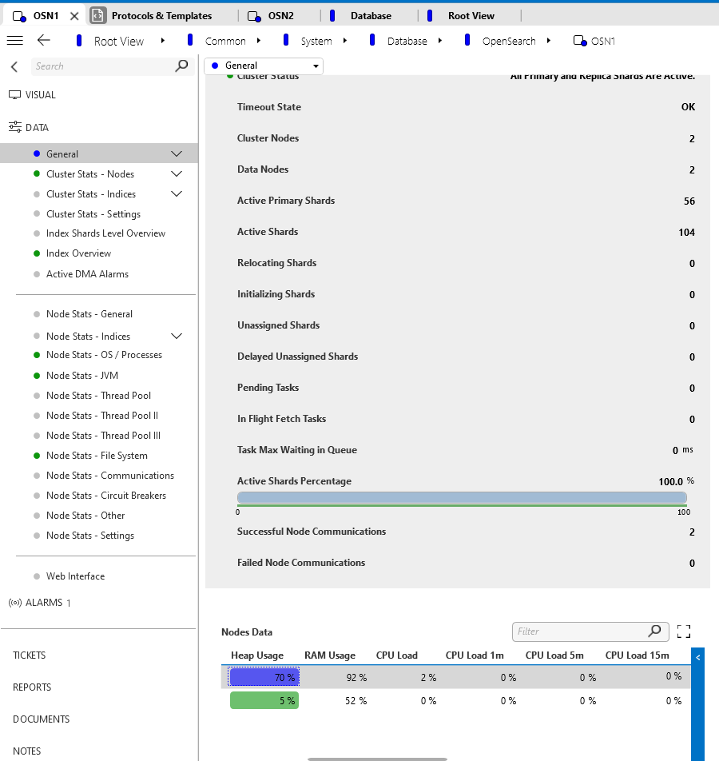The width and height of the screenshot is (719, 761).
Task: Click the Nodes Data filter field
Action: tap(580, 632)
